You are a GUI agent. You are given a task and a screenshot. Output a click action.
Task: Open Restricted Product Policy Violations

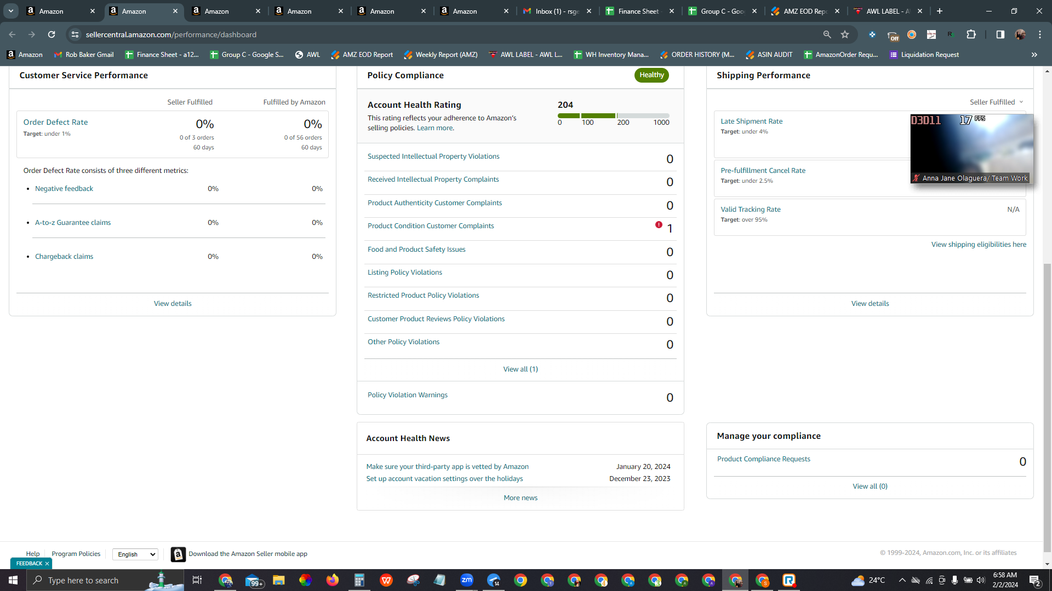click(423, 296)
